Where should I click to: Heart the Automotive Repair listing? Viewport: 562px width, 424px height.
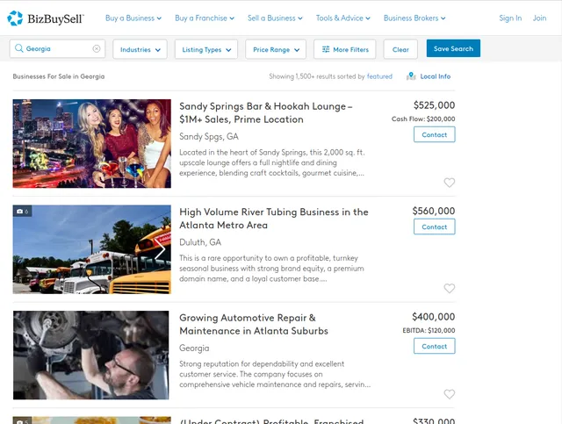point(449,394)
